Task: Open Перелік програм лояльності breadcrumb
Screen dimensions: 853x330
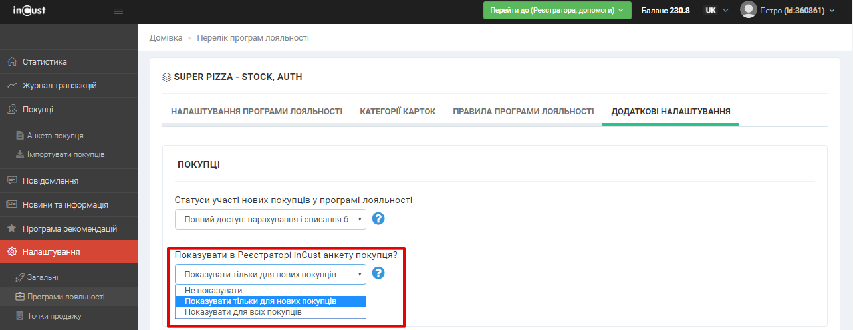Action: [x=253, y=38]
